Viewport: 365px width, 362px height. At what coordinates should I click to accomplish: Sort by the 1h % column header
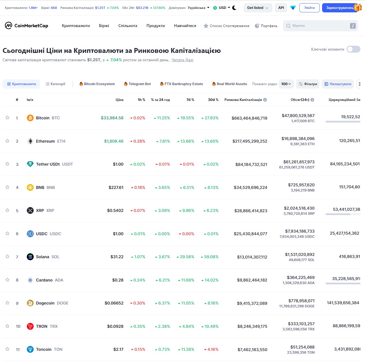tap(141, 100)
